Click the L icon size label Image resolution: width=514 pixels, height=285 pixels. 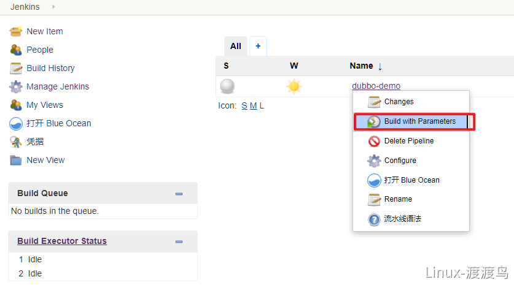[262, 105]
